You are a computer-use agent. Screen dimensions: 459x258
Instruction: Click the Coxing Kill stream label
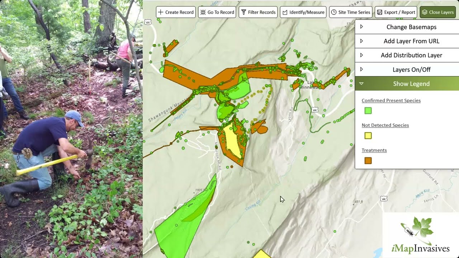pos(253,205)
